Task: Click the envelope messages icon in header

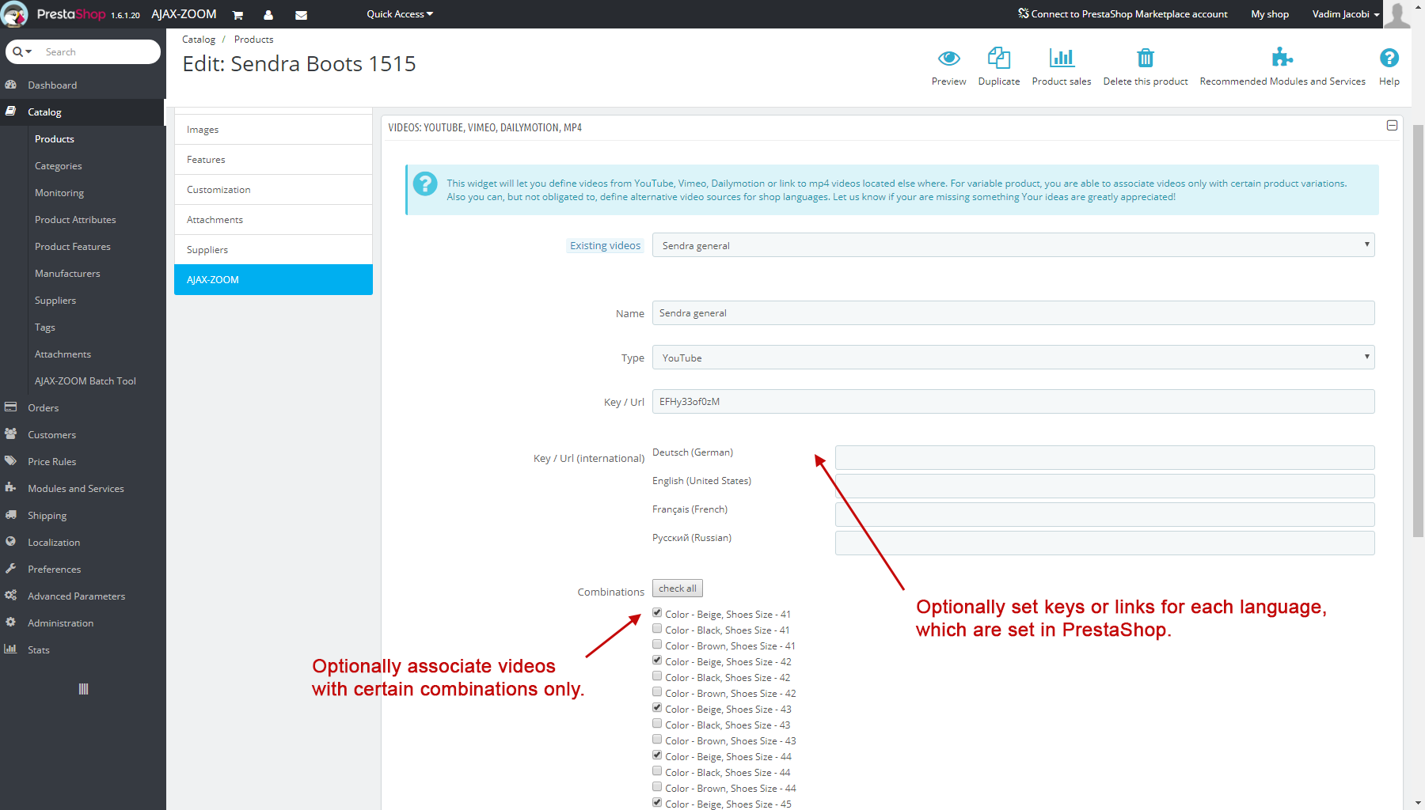Action: point(301,15)
